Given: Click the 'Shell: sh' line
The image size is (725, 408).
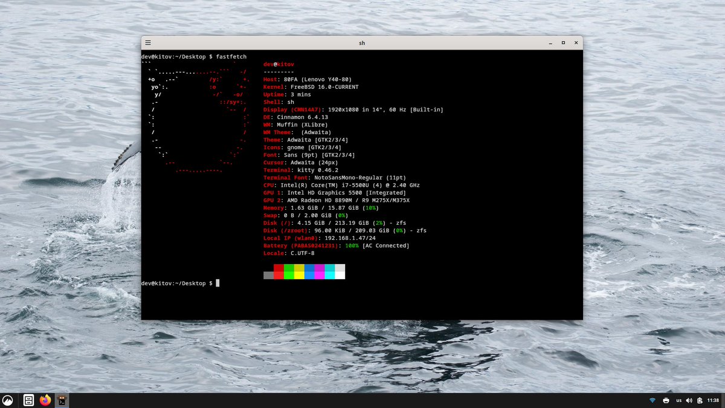Looking at the screenshot, I should 279,102.
